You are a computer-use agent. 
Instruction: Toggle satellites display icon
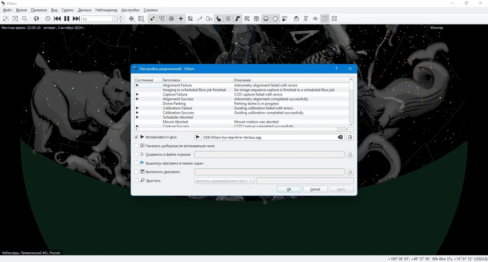(190, 19)
